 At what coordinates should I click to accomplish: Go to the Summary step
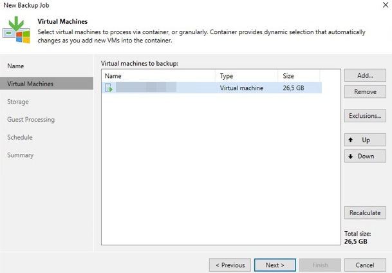21,155
